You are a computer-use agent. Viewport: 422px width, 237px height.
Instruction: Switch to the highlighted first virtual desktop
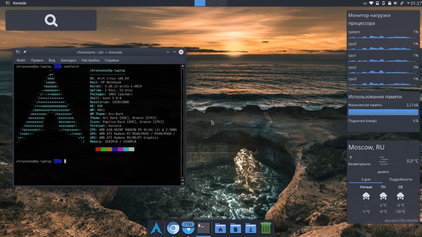click(200, 3)
